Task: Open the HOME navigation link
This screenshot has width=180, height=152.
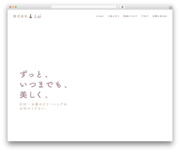Action: click(x=100, y=16)
